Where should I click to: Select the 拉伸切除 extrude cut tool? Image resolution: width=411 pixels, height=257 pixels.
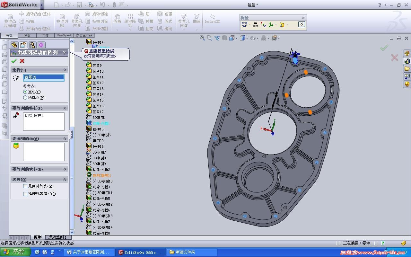coord(62,21)
